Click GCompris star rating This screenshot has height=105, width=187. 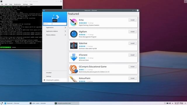(83, 70)
